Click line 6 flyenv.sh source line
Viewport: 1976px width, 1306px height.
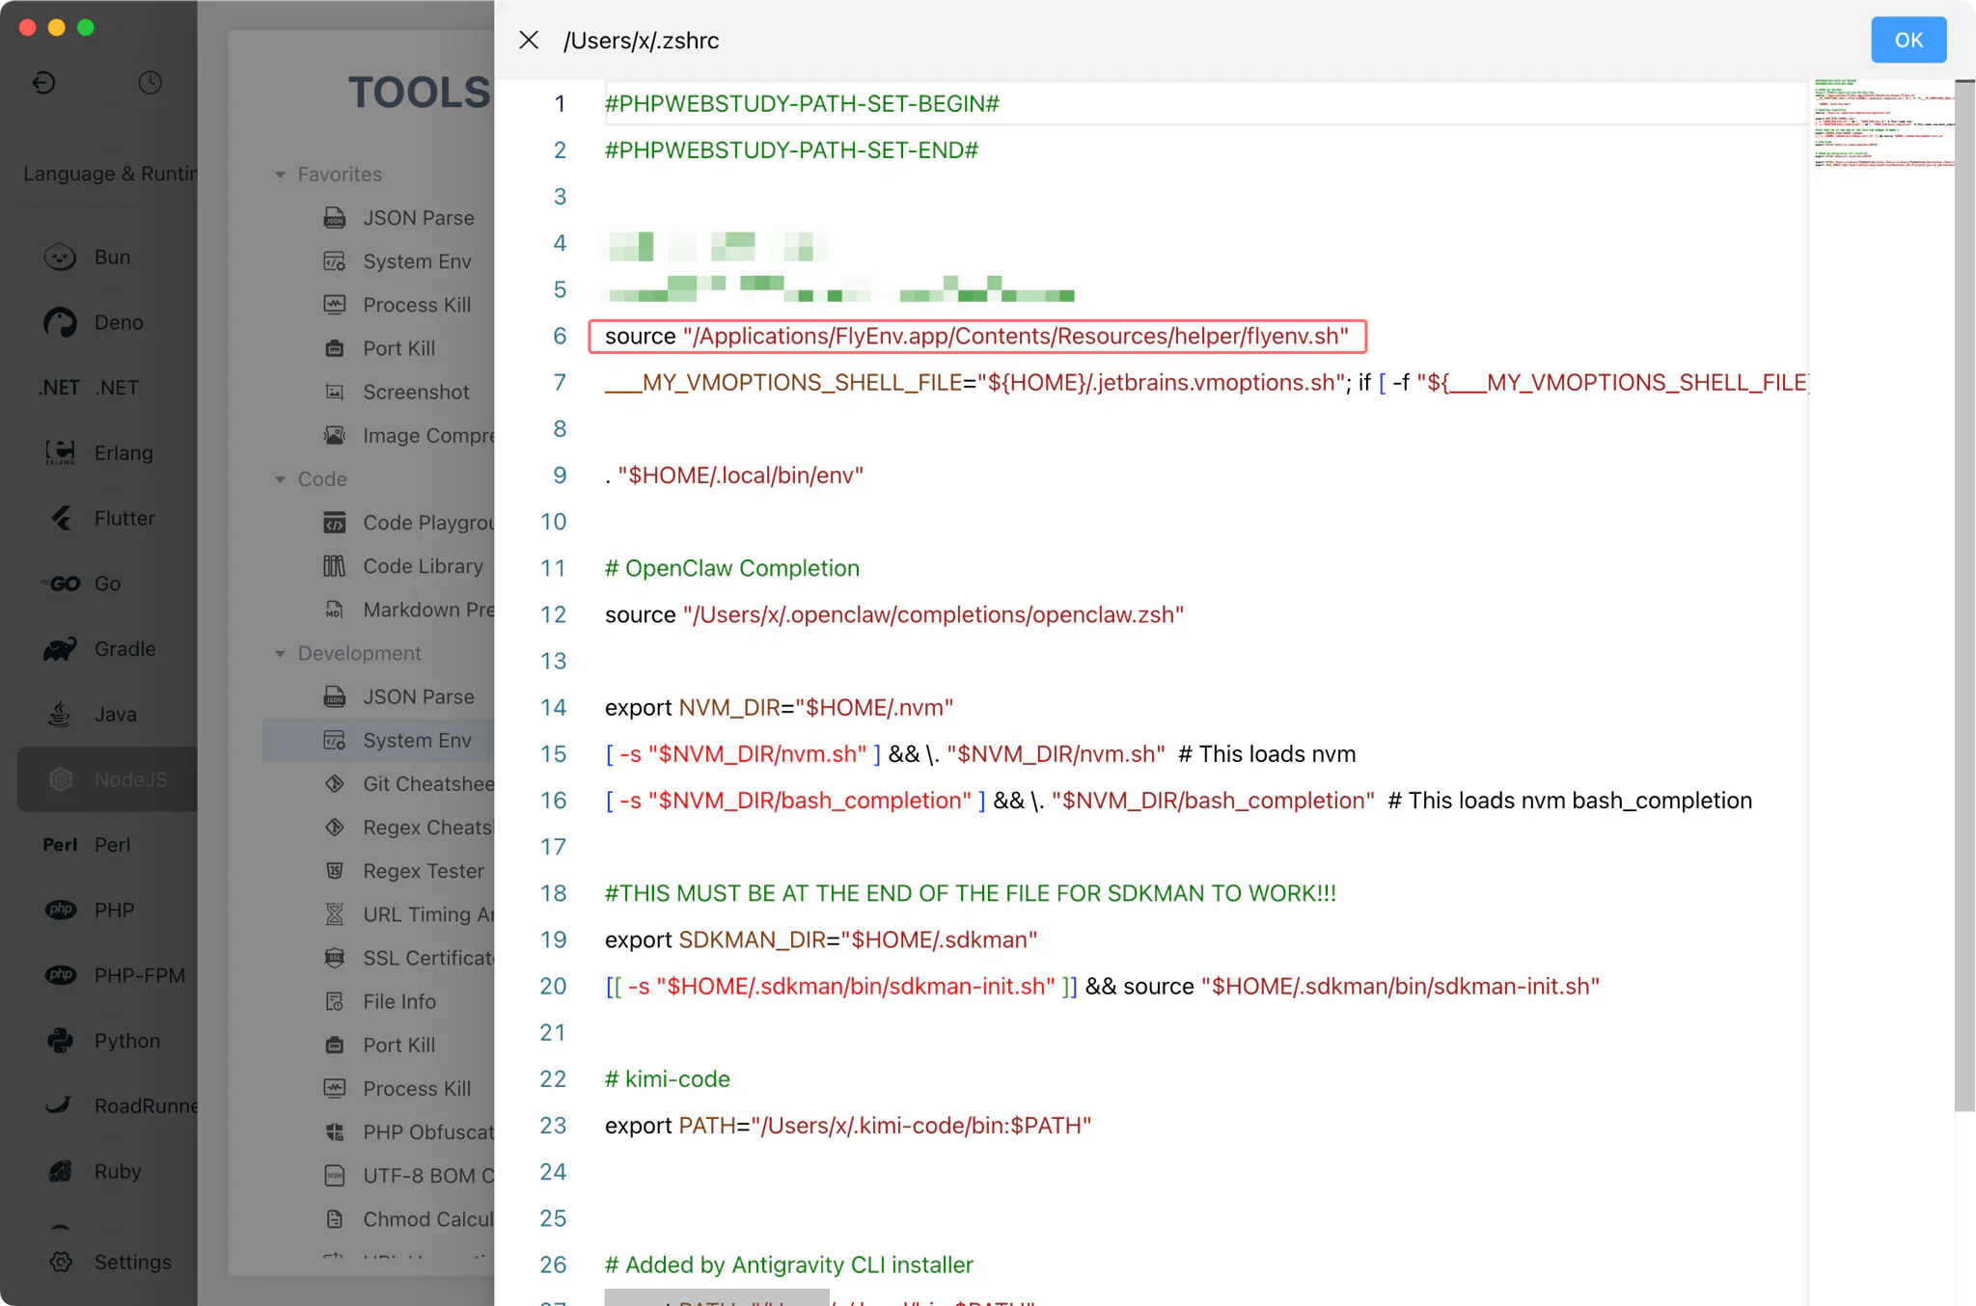[x=976, y=336]
